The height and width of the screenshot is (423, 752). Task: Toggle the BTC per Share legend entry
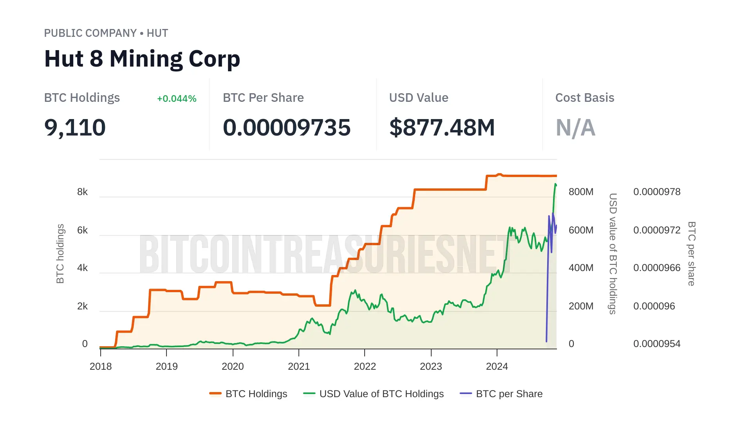coord(509,394)
